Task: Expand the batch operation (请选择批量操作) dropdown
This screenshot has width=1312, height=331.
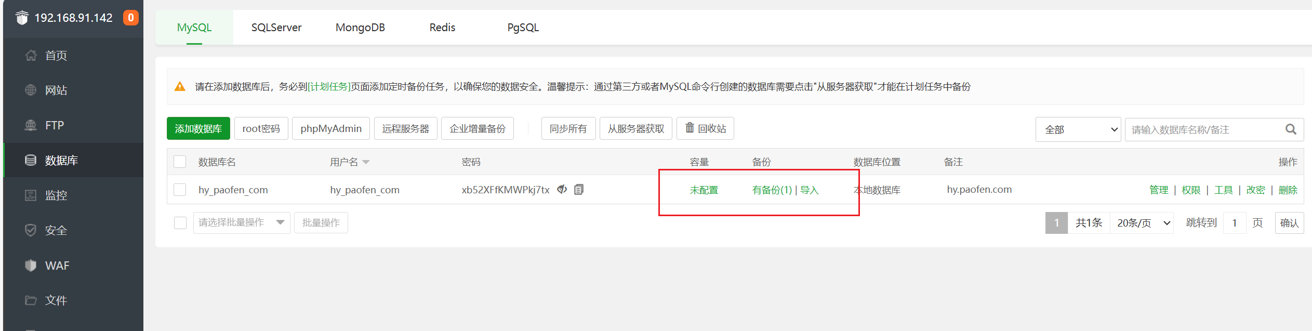Action: [241, 223]
